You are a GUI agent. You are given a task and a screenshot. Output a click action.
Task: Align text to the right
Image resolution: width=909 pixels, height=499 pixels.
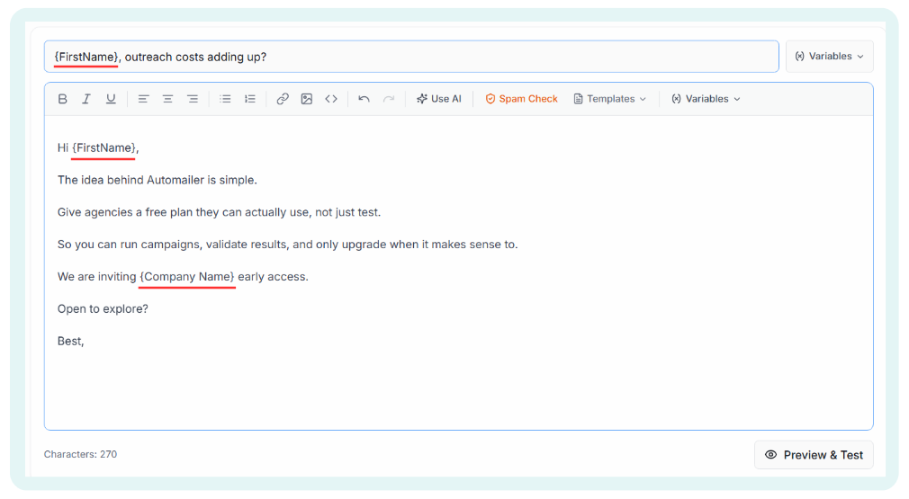[x=193, y=99]
